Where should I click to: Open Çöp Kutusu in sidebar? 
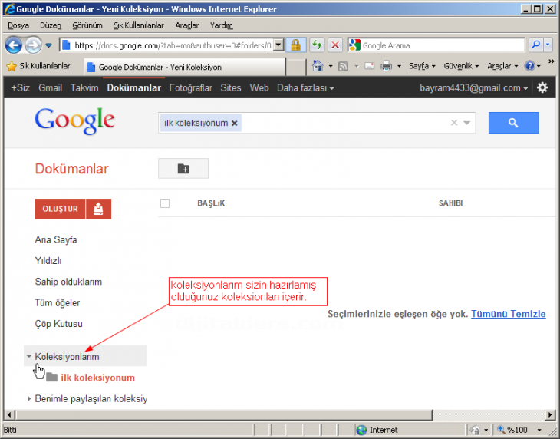(x=58, y=324)
